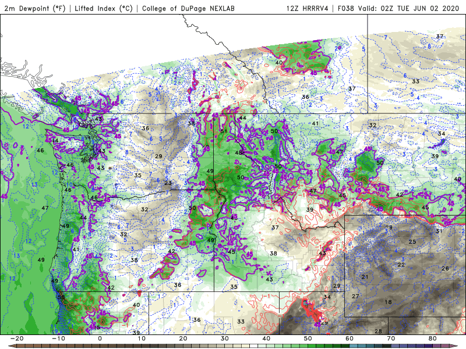Click the '58' dewpoint value on the coast
The width and height of the screenshot is (466, 349).
click(x=61, y=297)
